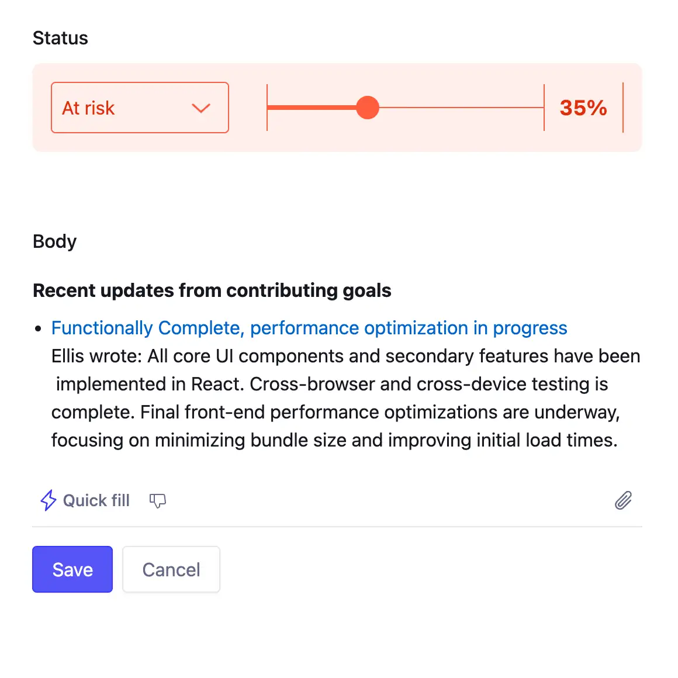Click inside the body text describing Ellis's update
The image size is (678, 678).
pyautogui.click(x=333, y=398)
